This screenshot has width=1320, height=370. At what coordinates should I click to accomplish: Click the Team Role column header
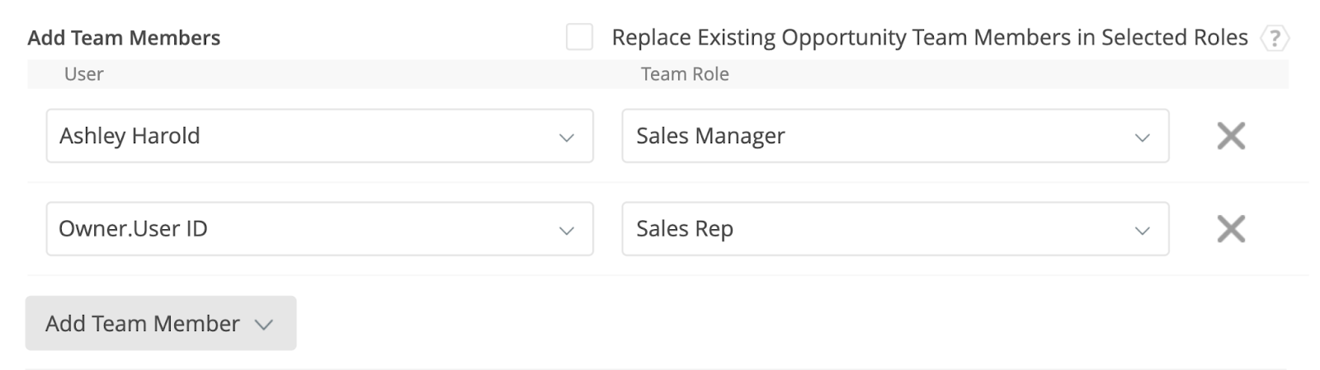pos(685,74)
